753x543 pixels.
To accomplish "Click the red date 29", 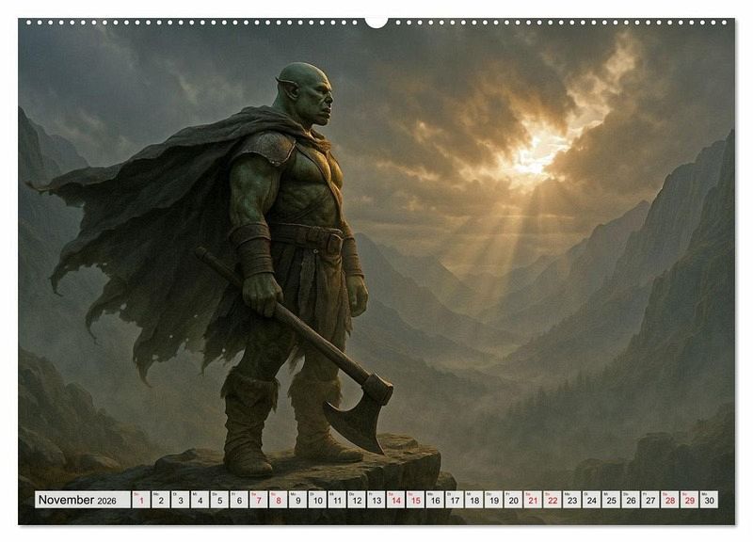I will point(690,501).
